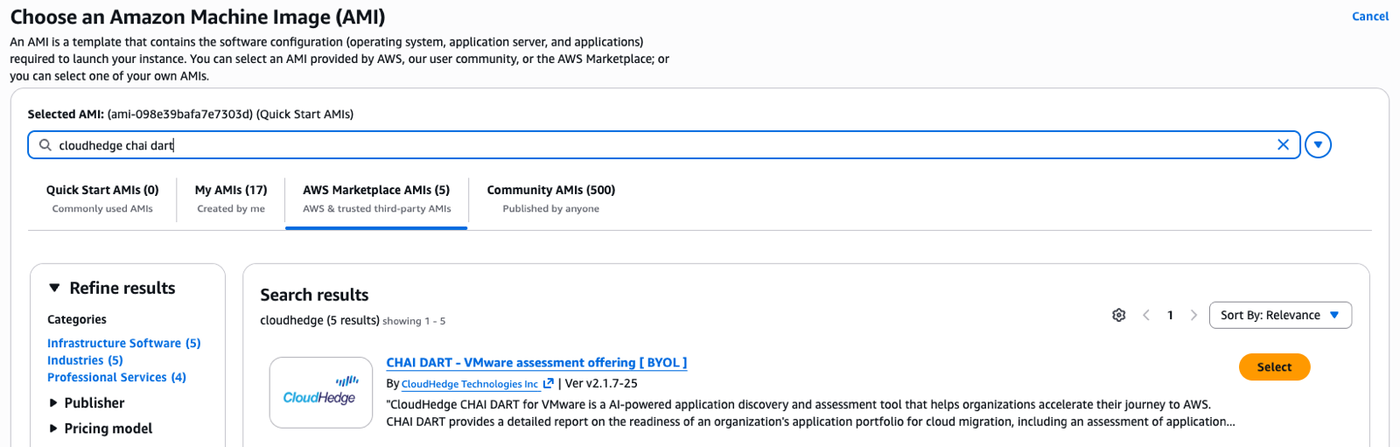Filter by Industries category
The image size is (1400, 447).
coord(85,360)
